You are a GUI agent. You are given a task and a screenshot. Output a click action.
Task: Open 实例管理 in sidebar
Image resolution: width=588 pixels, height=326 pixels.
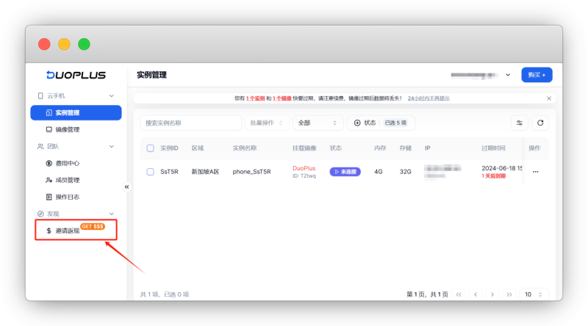click(x=76, y=113)
